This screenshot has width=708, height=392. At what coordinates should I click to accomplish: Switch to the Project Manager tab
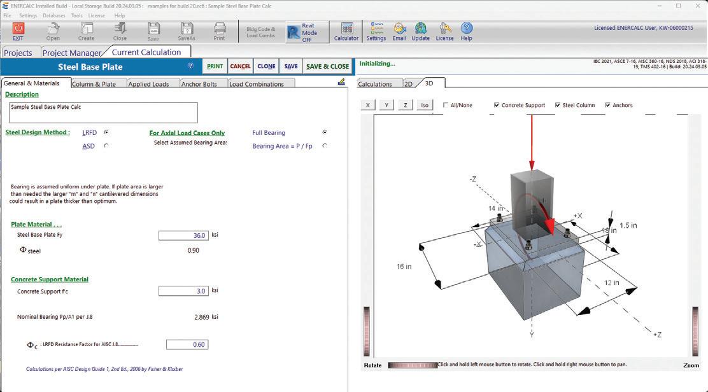coord(72,53)
